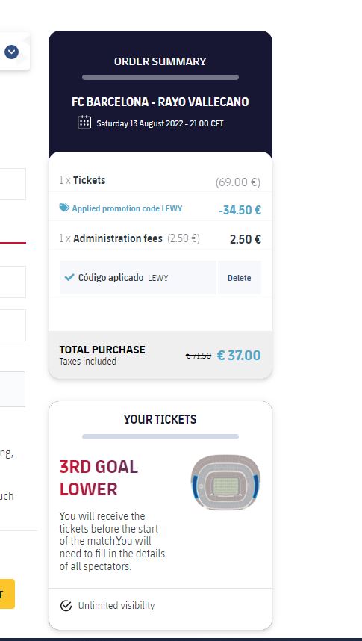The height and width of the screenshot is (641, 362).
Task: Click the yellow button at bottom left
Action: pos(7,594)
